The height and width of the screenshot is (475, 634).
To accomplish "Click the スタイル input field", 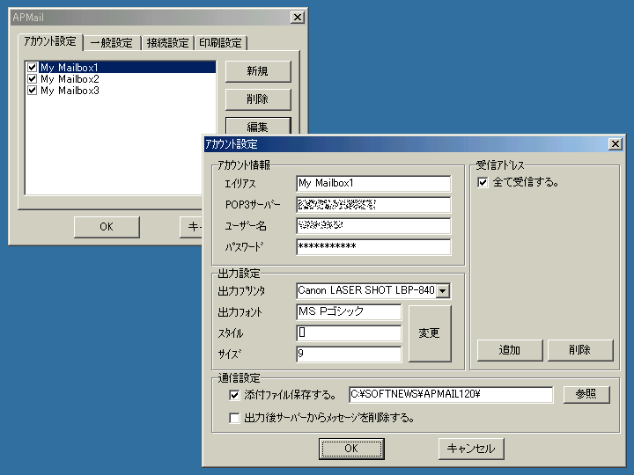I will coord(349,332).
